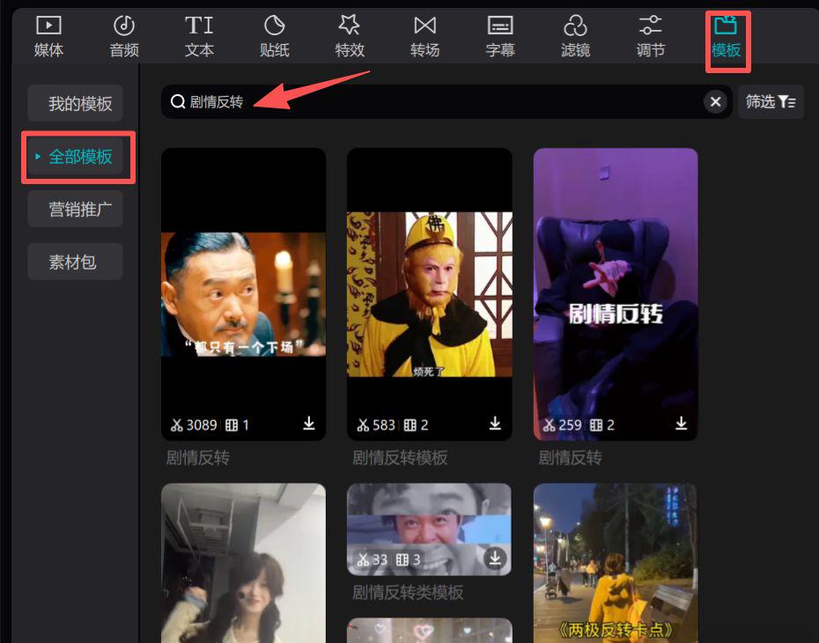Viewport: 819px width, 643px height.
Task: Clear the search query with the X
Action: point(715,101)
